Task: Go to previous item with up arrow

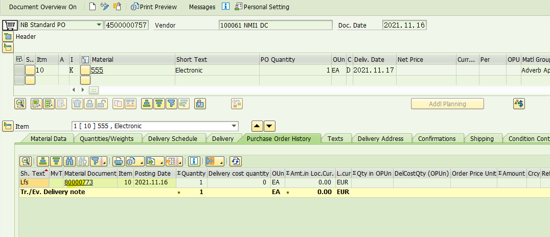Action: coord(257,126)
